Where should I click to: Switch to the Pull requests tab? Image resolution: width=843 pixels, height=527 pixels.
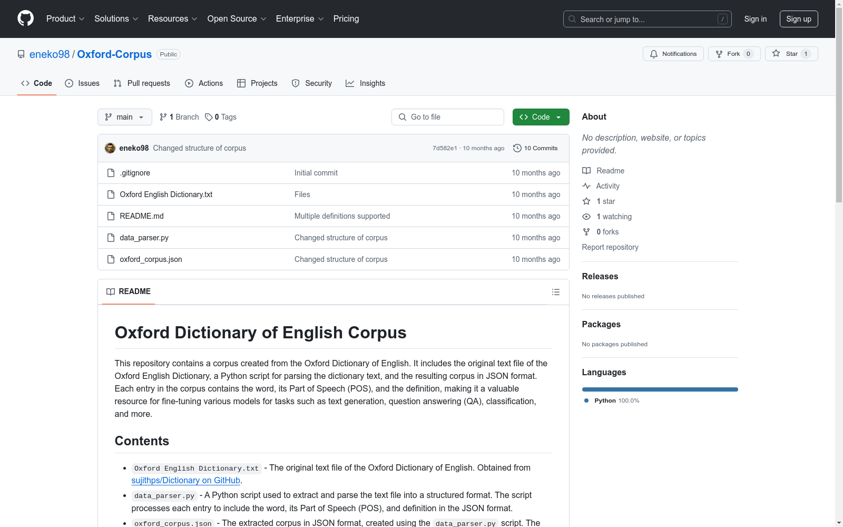pyautogui.click(x=142, y=83)
